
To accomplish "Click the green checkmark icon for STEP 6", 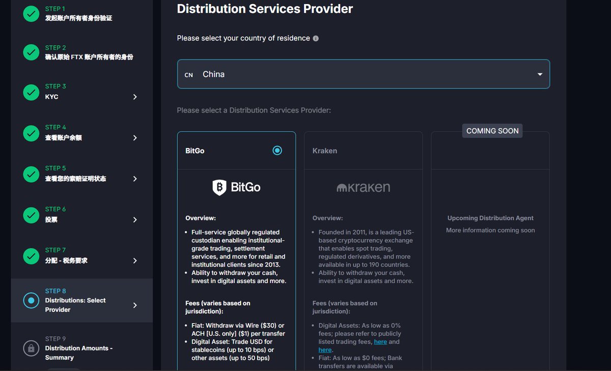I will [31, 215].
